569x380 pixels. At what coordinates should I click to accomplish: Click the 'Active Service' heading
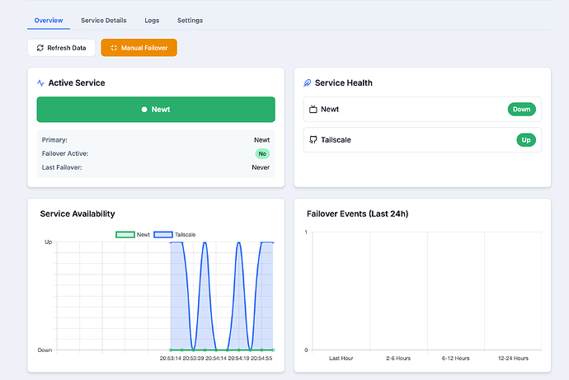coord(77,83)
